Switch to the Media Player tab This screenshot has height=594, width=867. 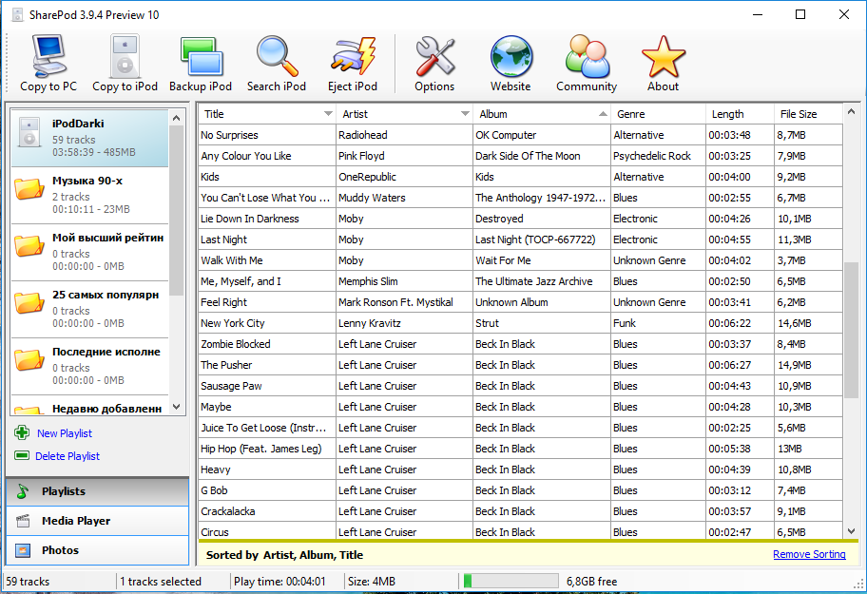click(76, 521)
